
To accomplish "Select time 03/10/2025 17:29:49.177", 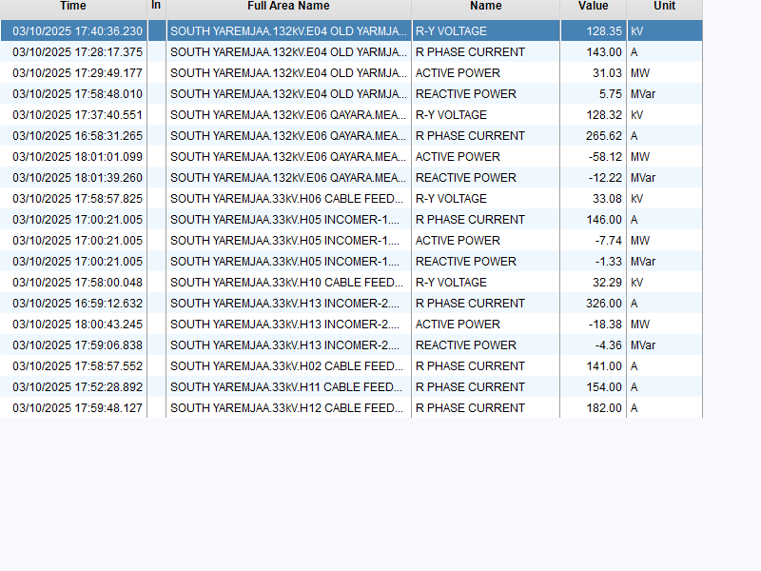I will click(x=73, y=73).
